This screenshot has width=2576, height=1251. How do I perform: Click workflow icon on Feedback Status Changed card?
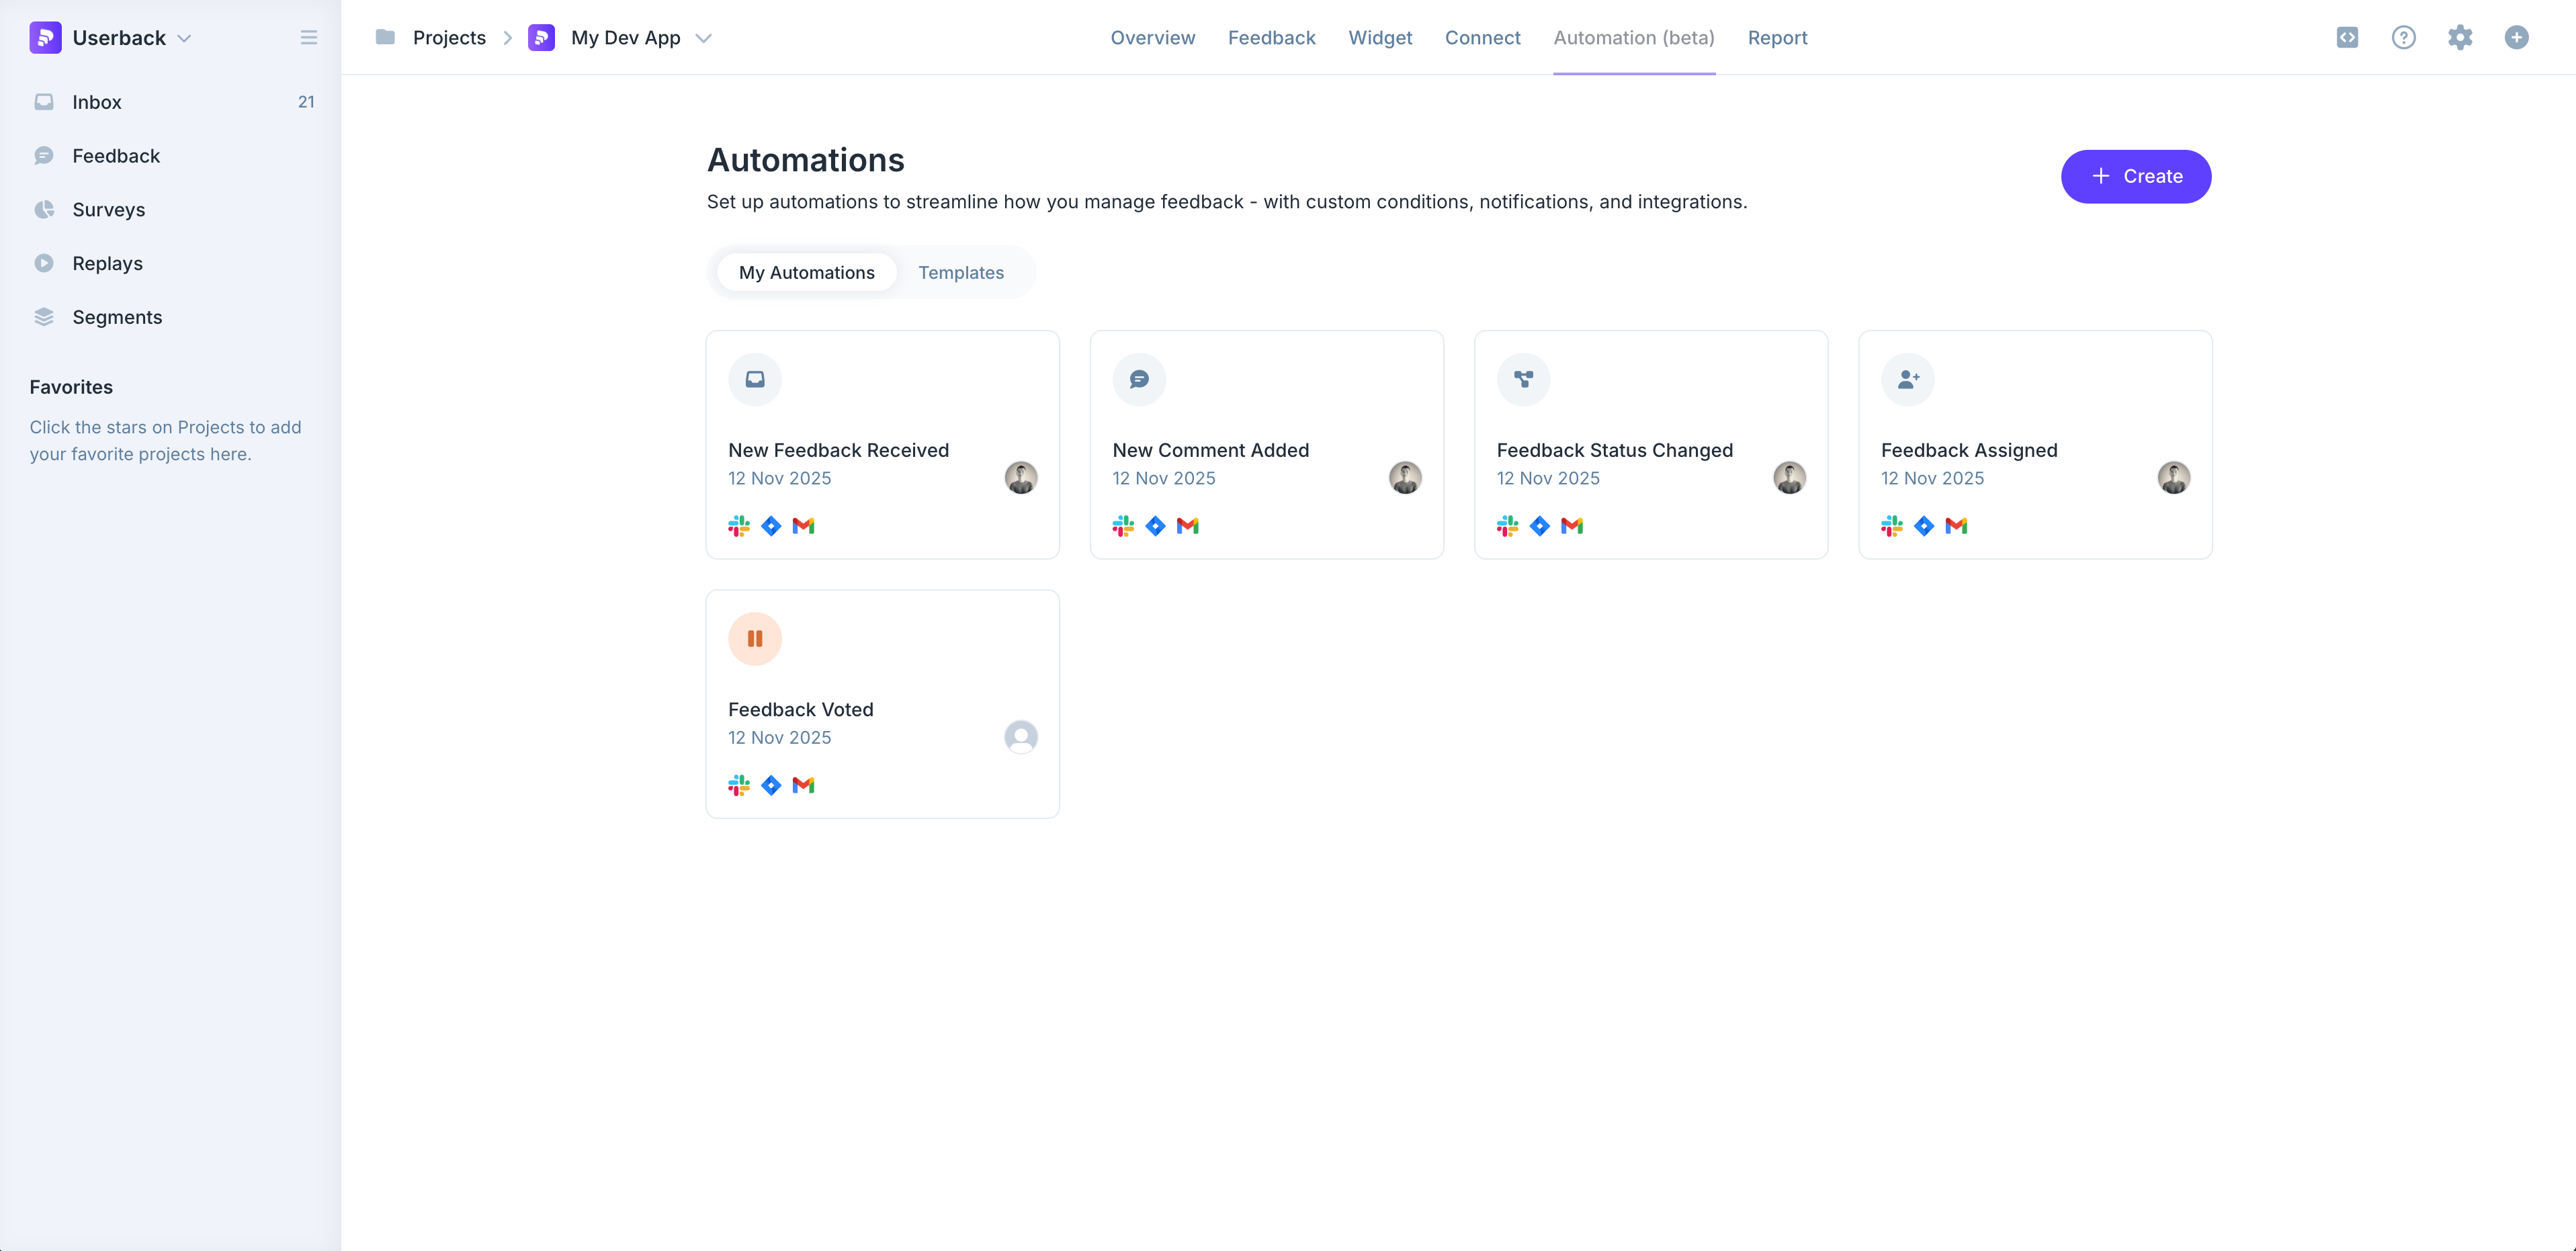tap(1523, 380)
